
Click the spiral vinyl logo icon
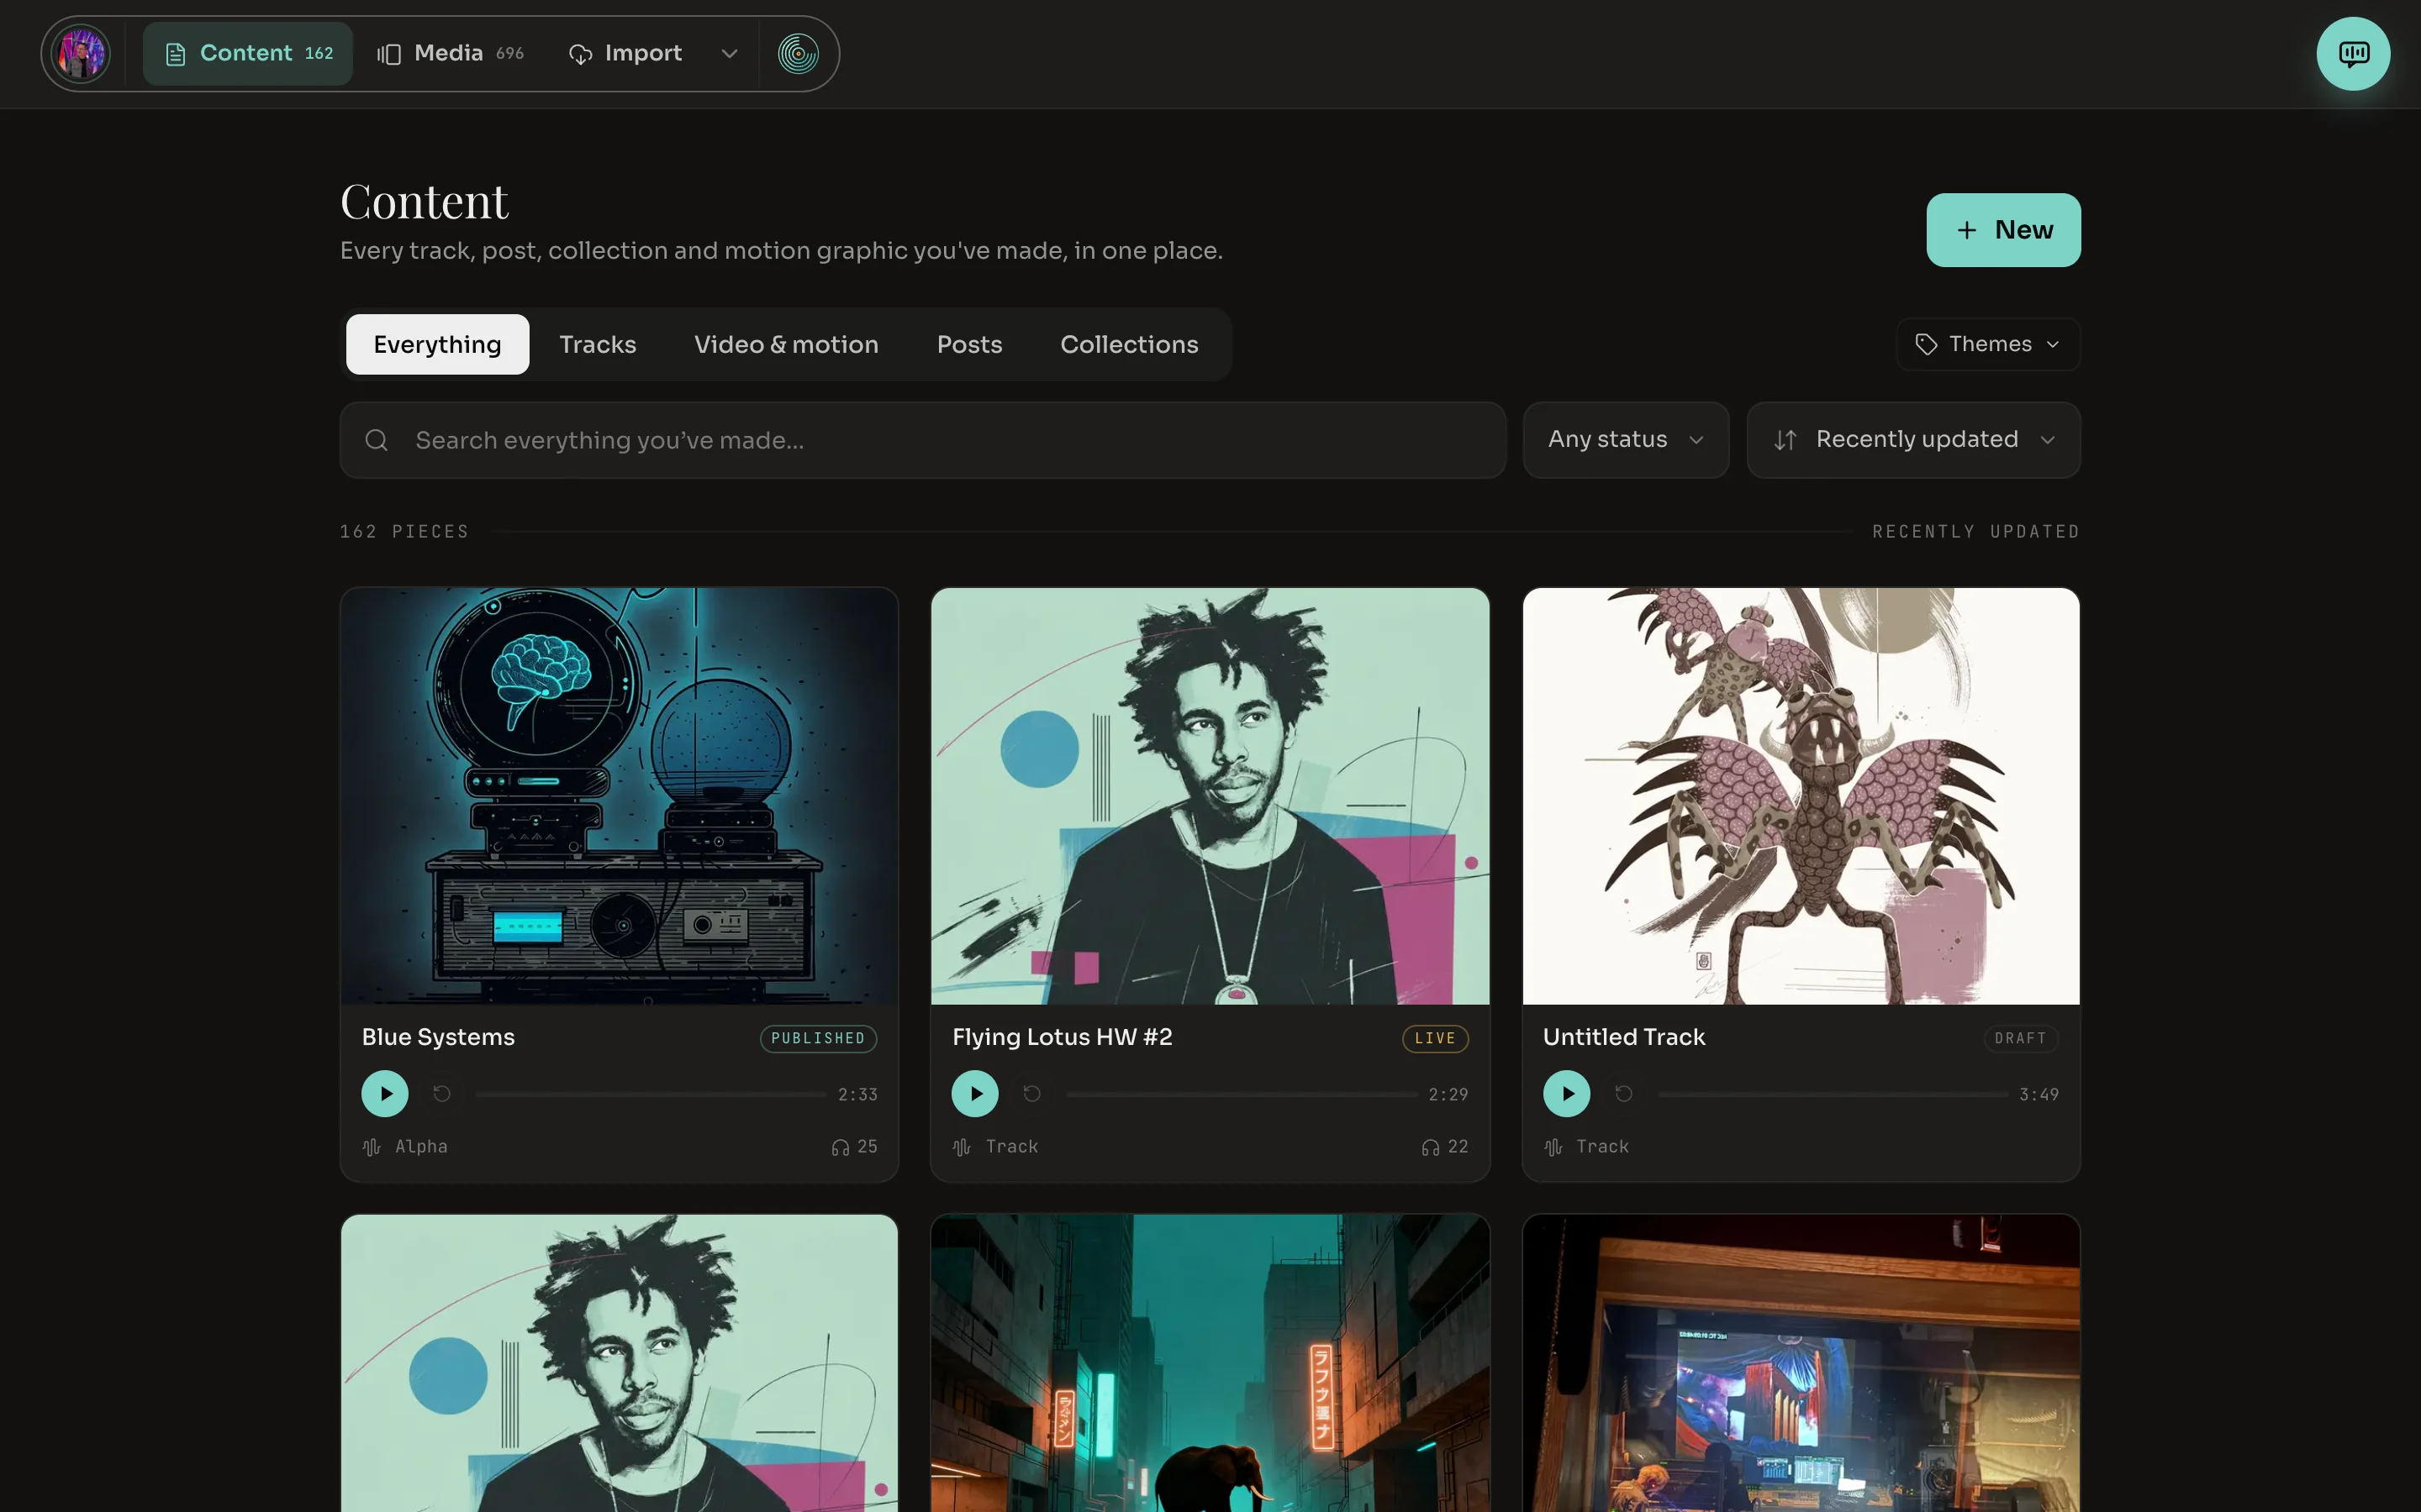(797, 54)
